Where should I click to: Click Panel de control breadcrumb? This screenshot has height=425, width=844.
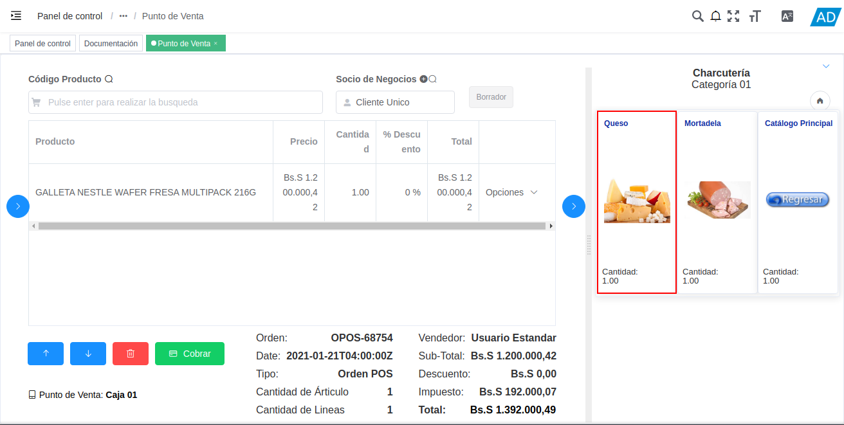pyautogui.click(x=69, y=16)
